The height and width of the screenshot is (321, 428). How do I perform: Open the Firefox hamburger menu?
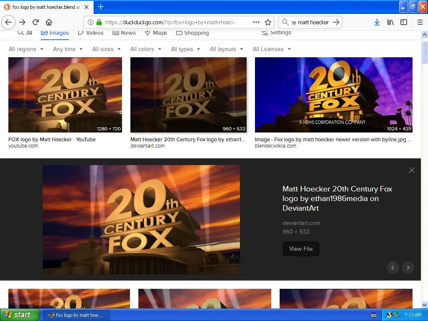(x=420, y=22)
